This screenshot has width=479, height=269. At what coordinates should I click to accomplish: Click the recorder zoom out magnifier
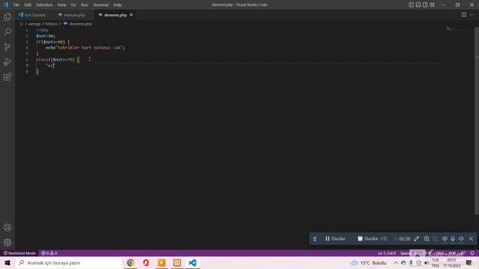tap(435, 238)
